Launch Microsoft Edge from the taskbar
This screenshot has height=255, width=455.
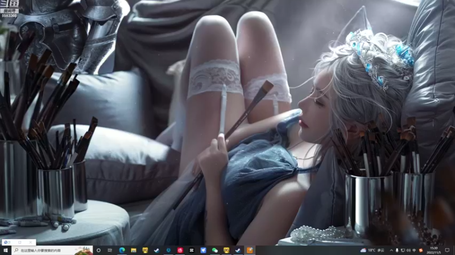122,250
